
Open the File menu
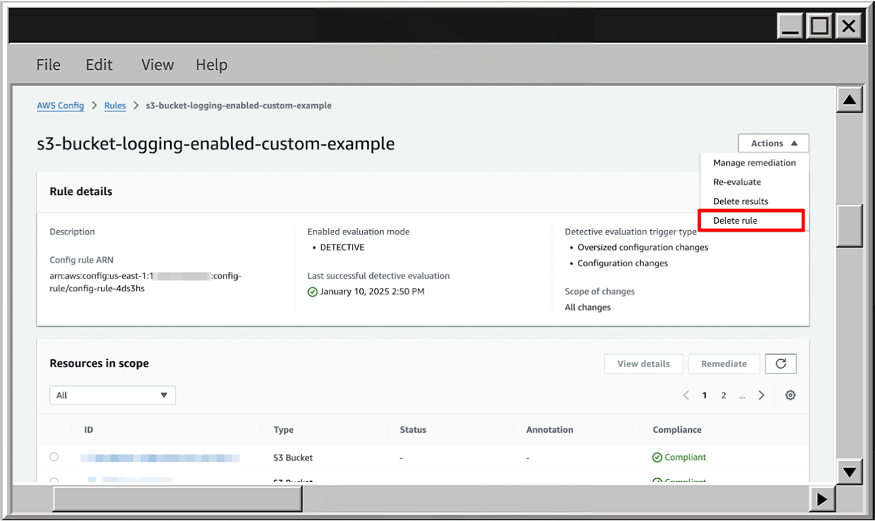tap(48, 65)
